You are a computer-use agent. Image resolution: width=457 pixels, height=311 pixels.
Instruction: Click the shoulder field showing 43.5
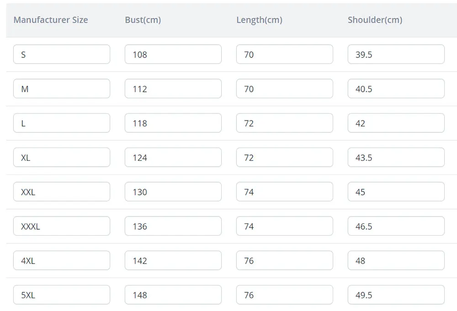[x=396, y=157]
